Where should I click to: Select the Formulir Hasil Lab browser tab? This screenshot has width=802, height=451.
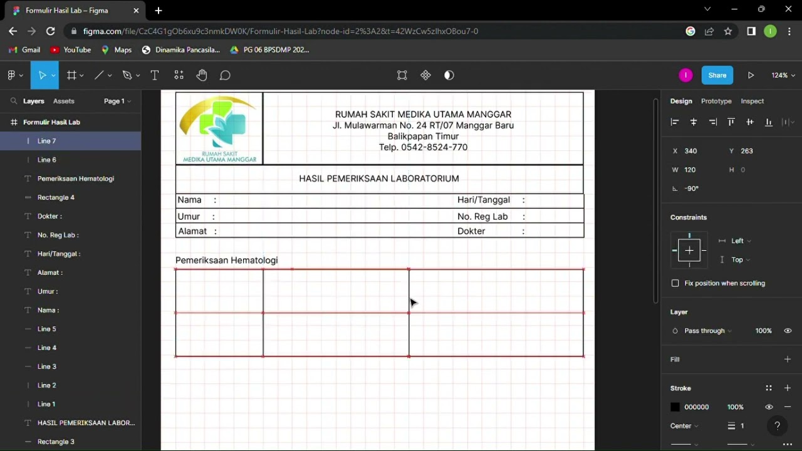pos(74,10)
